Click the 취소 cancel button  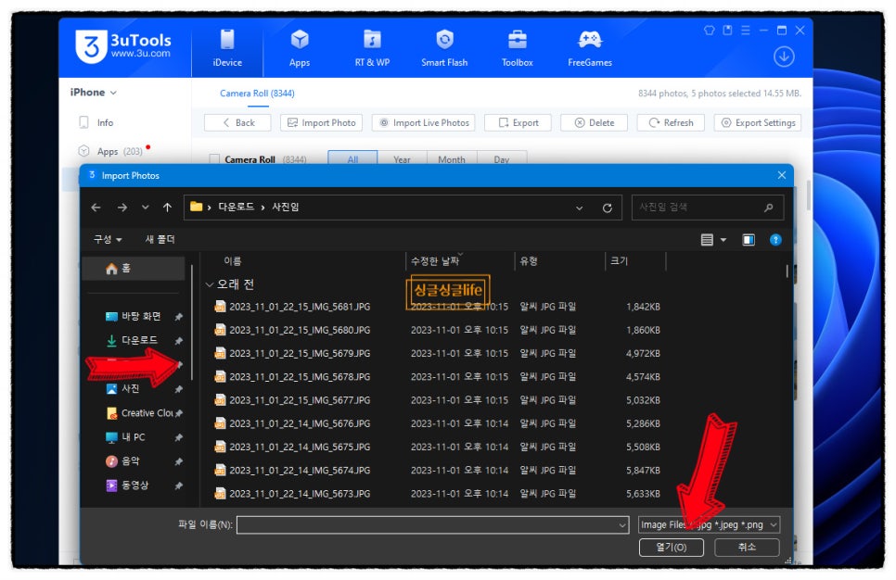pyautogui.click(x=747, y=548)
